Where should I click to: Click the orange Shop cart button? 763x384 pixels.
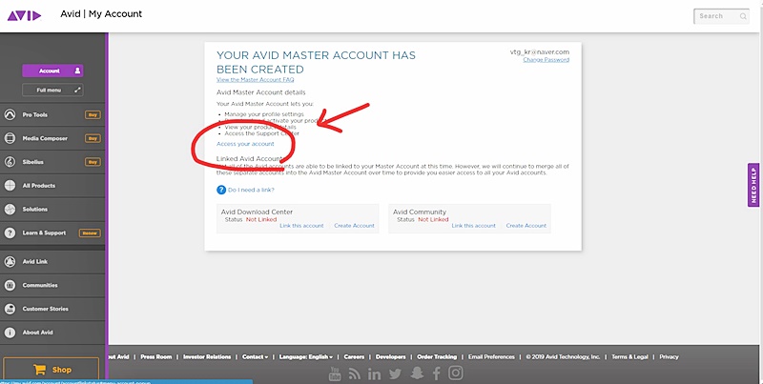52,370
